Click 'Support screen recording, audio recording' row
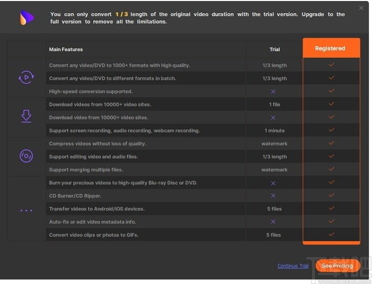Viewport: 373px width, 284px height. point(124,130)
